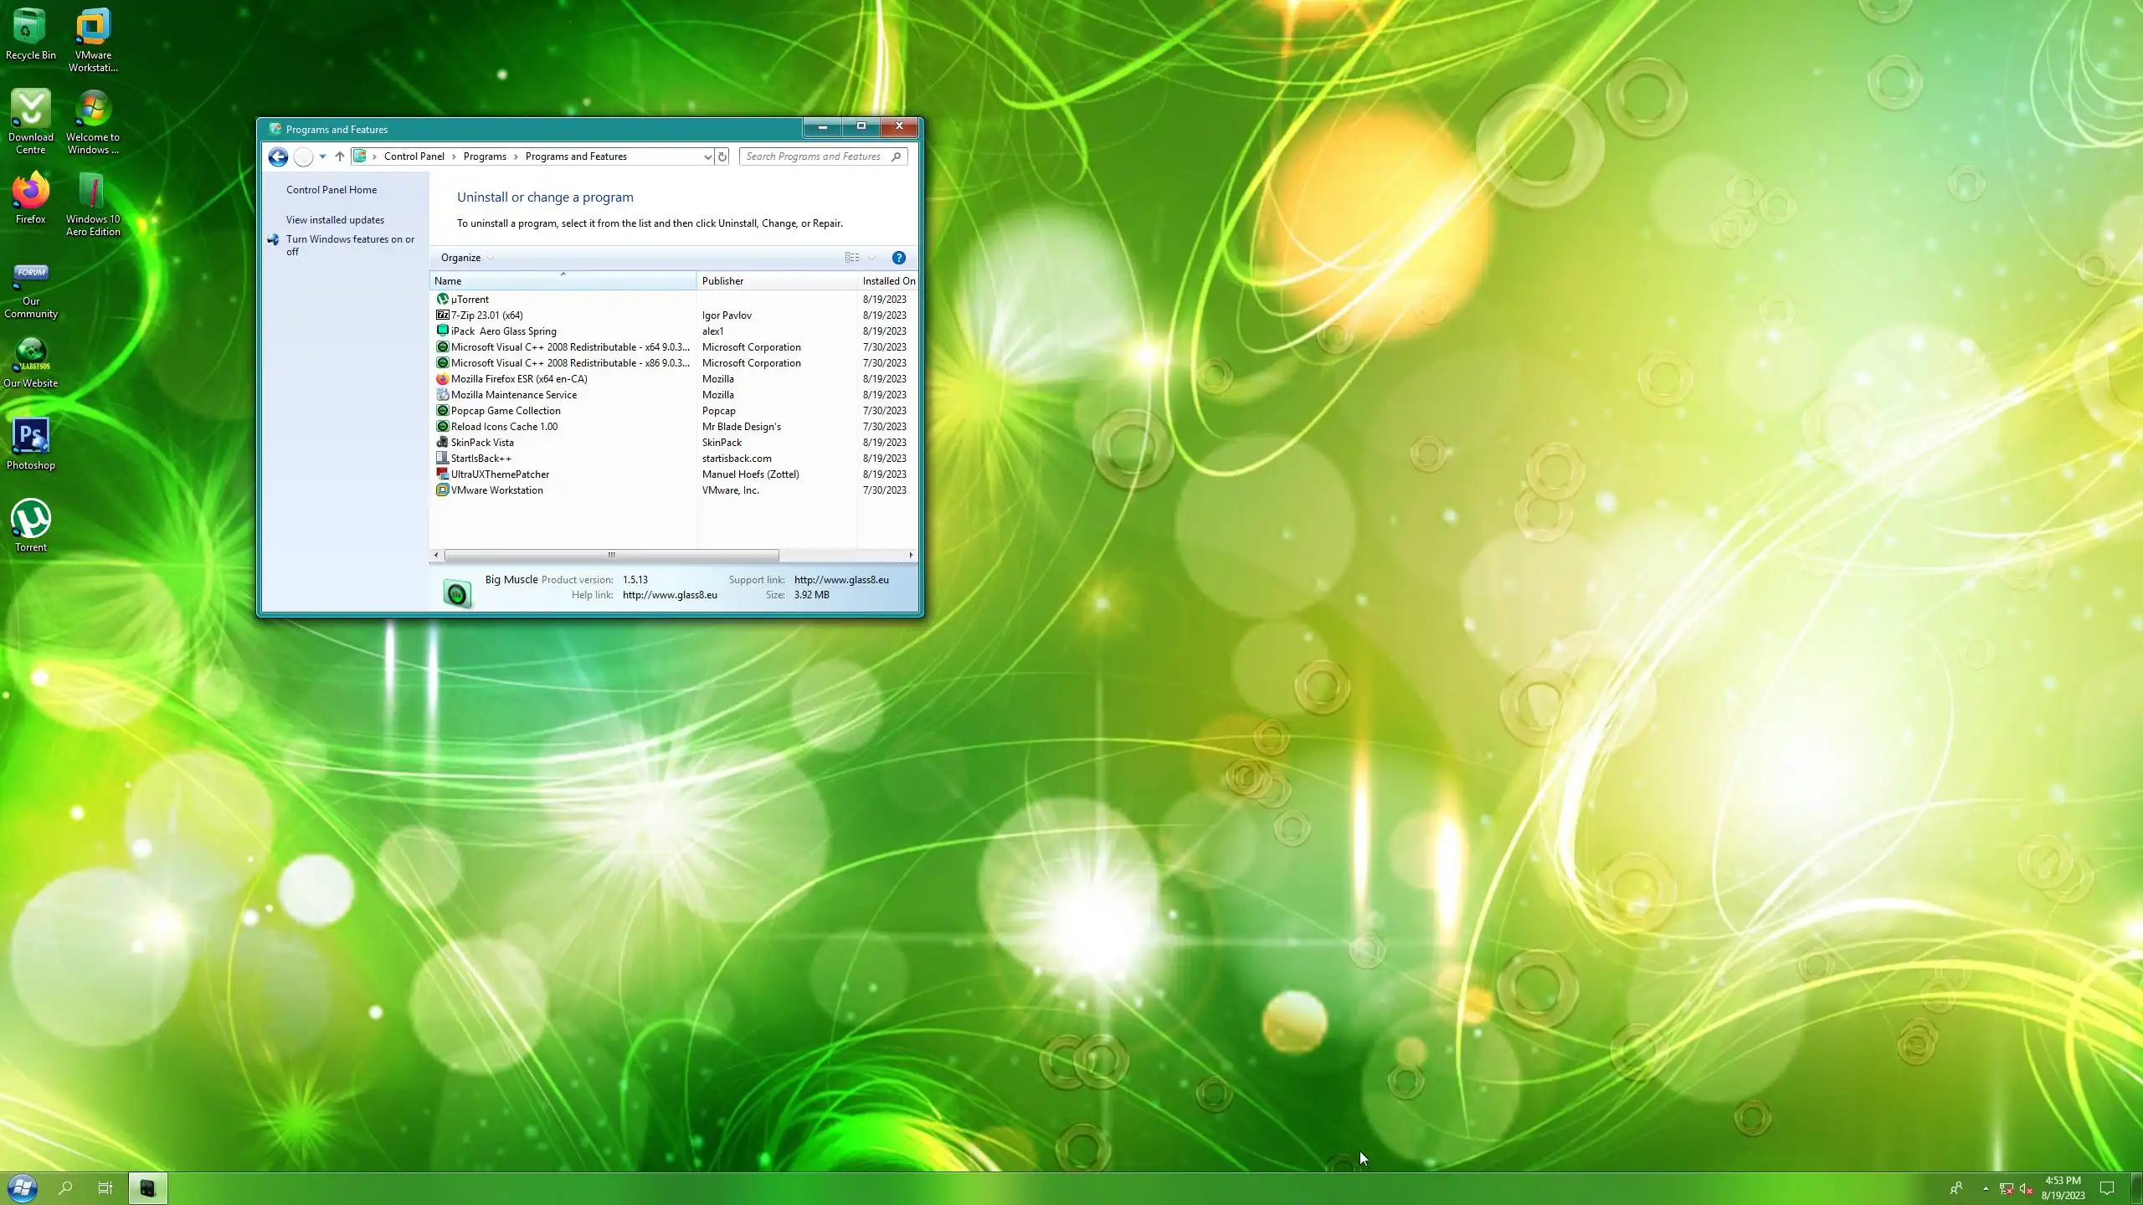The height and width of the screenshot is (1205, 2143).
Task: Open the View installed updates link
Action: tap(335, 220)
